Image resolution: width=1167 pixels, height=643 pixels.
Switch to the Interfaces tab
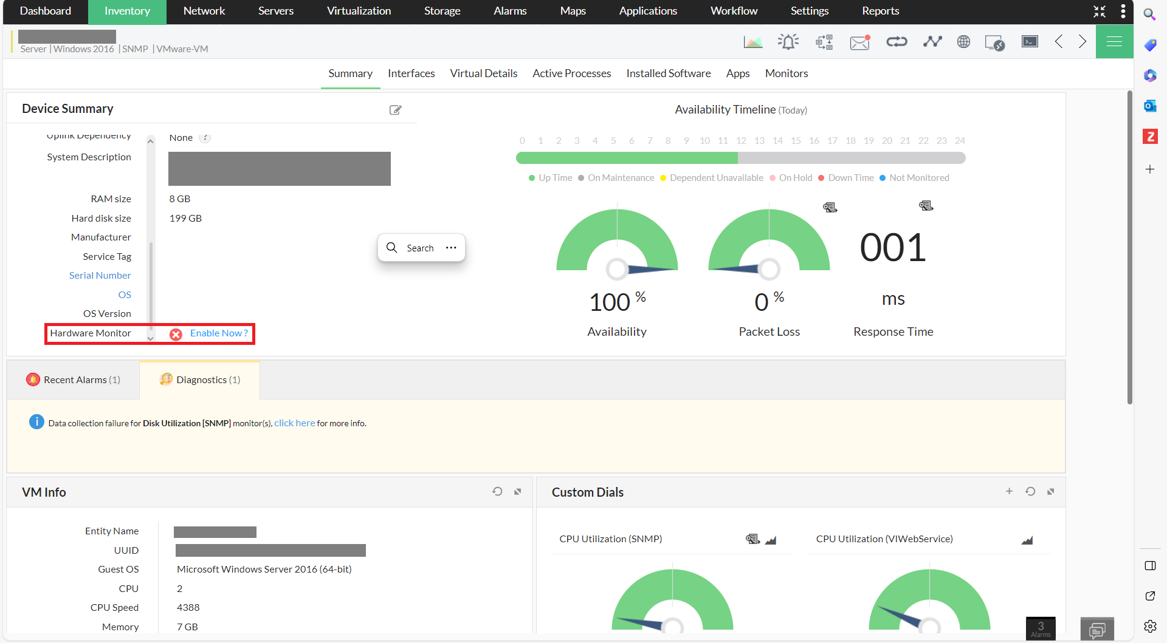[x=411, y=73]
